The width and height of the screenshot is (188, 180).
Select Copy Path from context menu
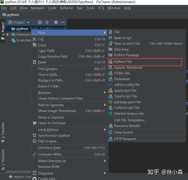pos(70,51)
